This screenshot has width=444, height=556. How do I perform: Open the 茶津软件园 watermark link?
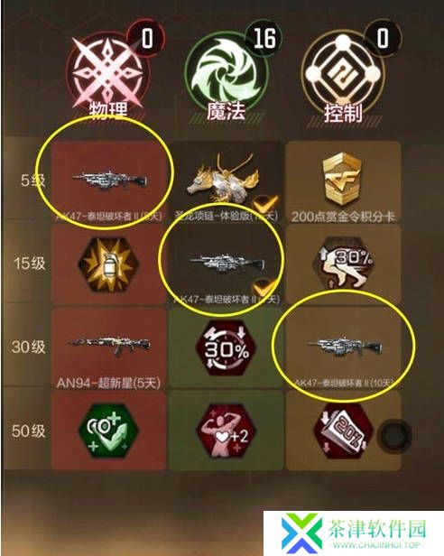click(354, 533)
